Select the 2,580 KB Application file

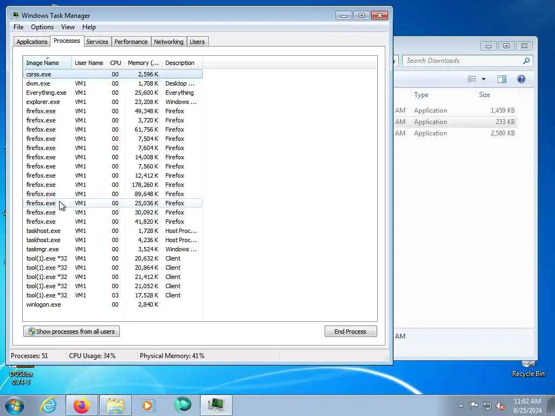coord(455,133)
